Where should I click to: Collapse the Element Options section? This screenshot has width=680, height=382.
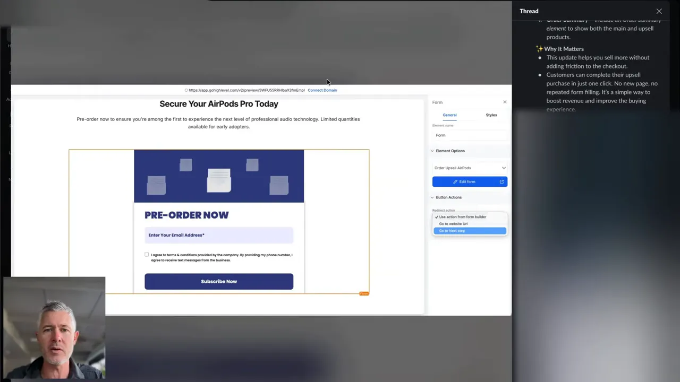point(432,151)
